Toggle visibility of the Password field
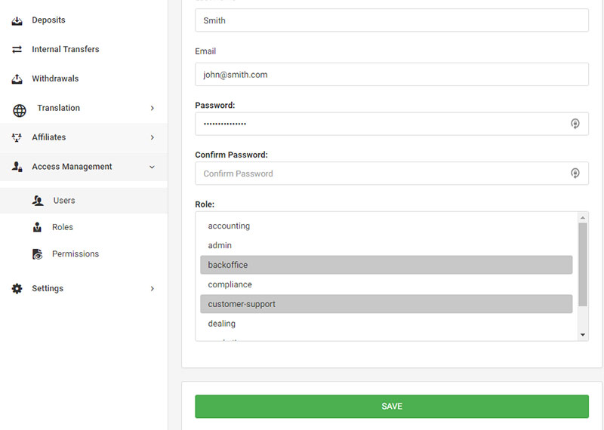 (x=575, y=124)
